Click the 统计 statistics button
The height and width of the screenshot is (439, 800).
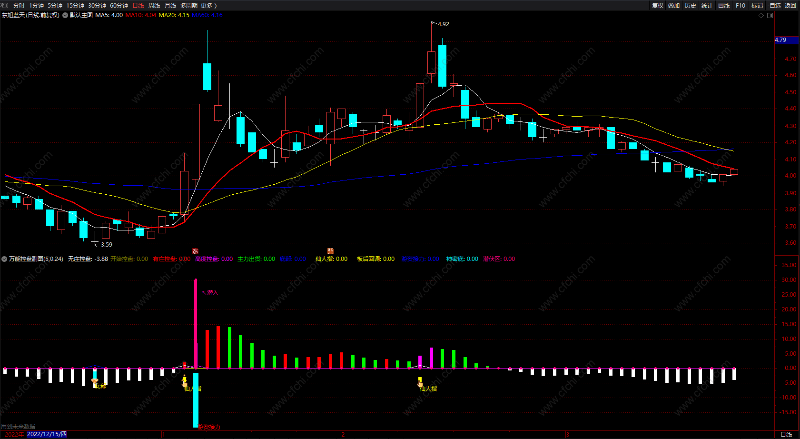click(x=707, y=6)
